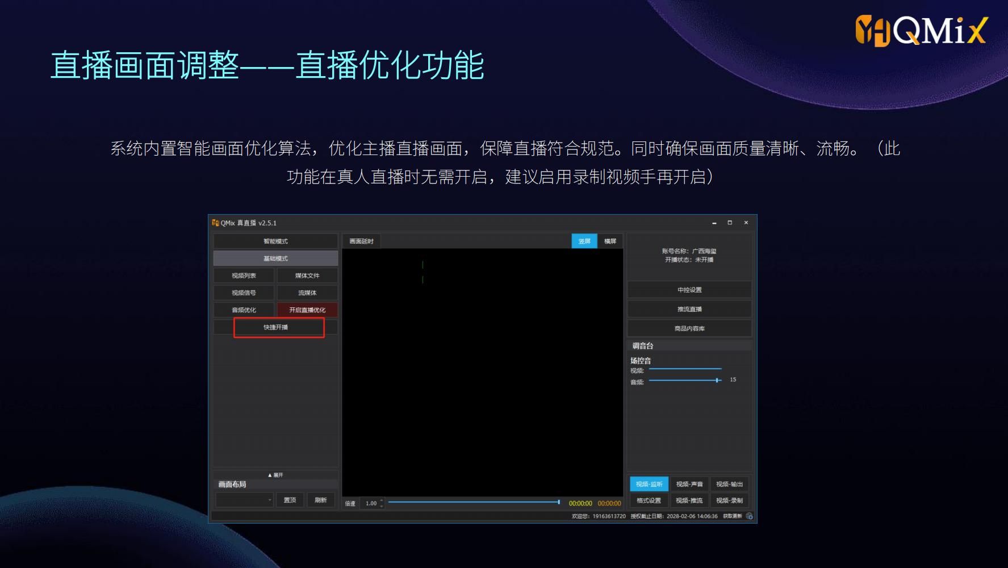
Task: Click the orange 00:00:00 total duration
Action: point(609,503)
